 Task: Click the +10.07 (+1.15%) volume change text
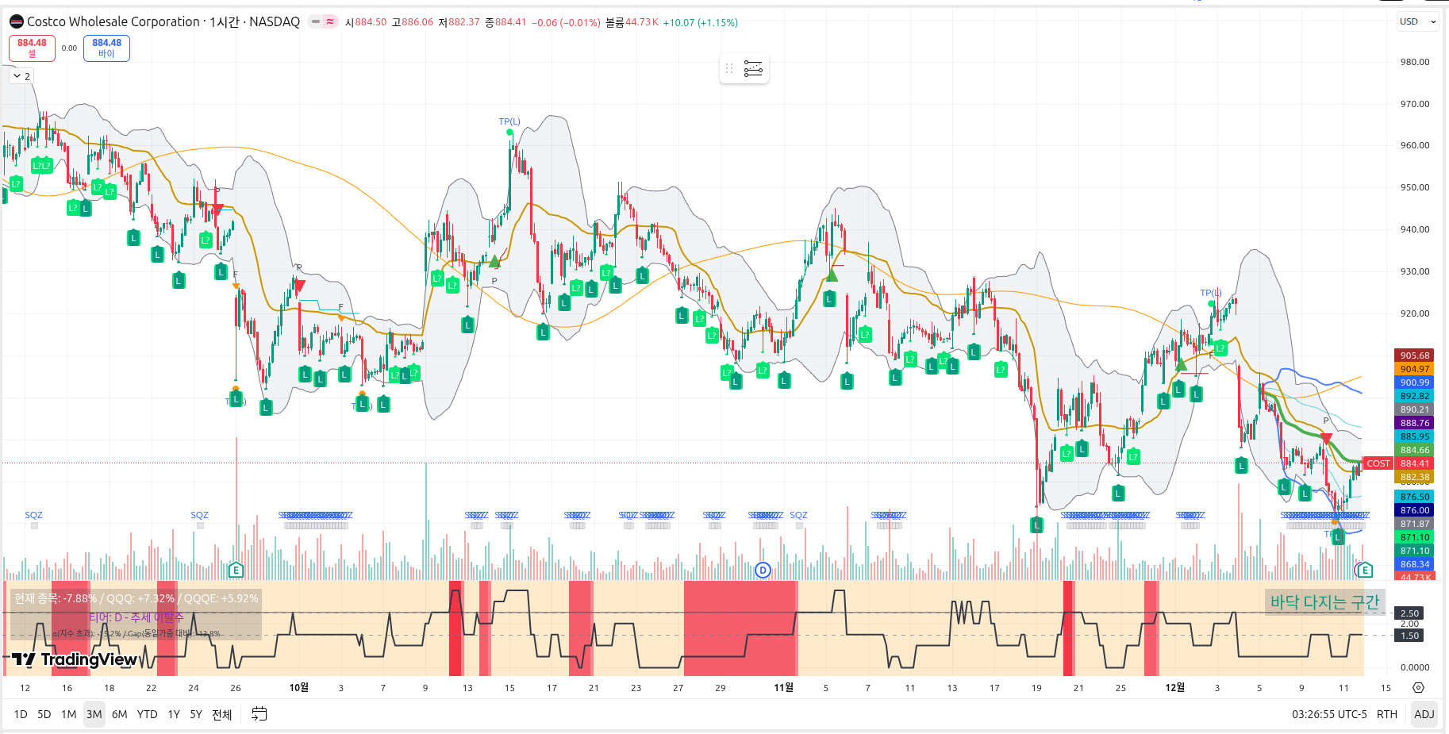(x=701, y=22)
